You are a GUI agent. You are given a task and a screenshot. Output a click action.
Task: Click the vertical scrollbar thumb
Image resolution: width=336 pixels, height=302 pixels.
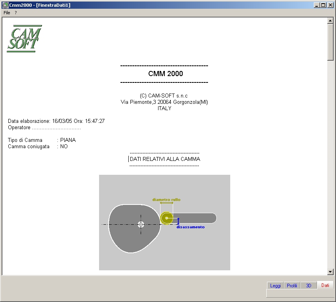coord(330,42)
